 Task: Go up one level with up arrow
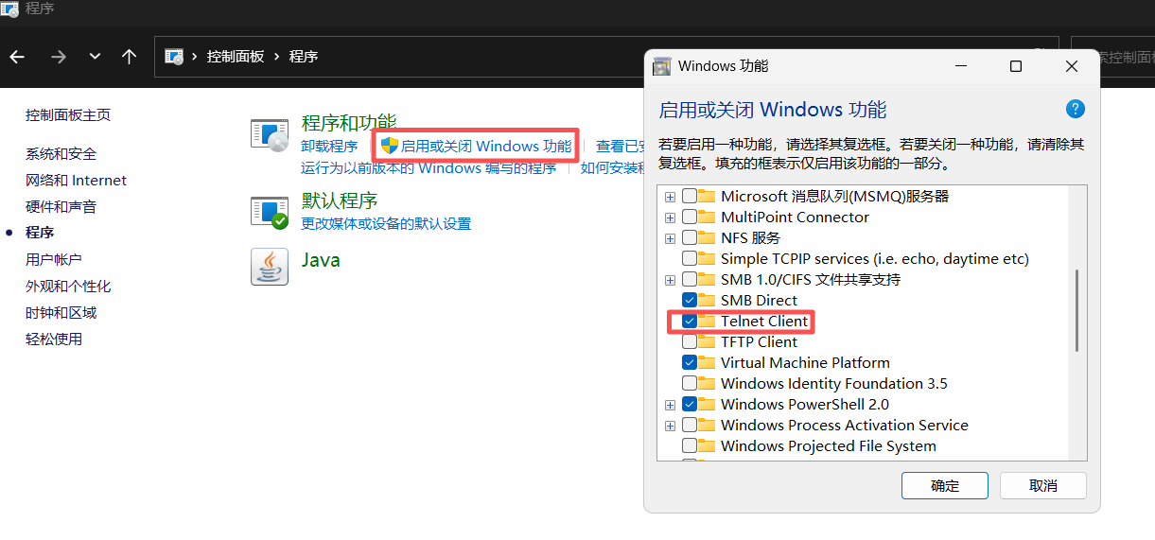coord(130,57)
